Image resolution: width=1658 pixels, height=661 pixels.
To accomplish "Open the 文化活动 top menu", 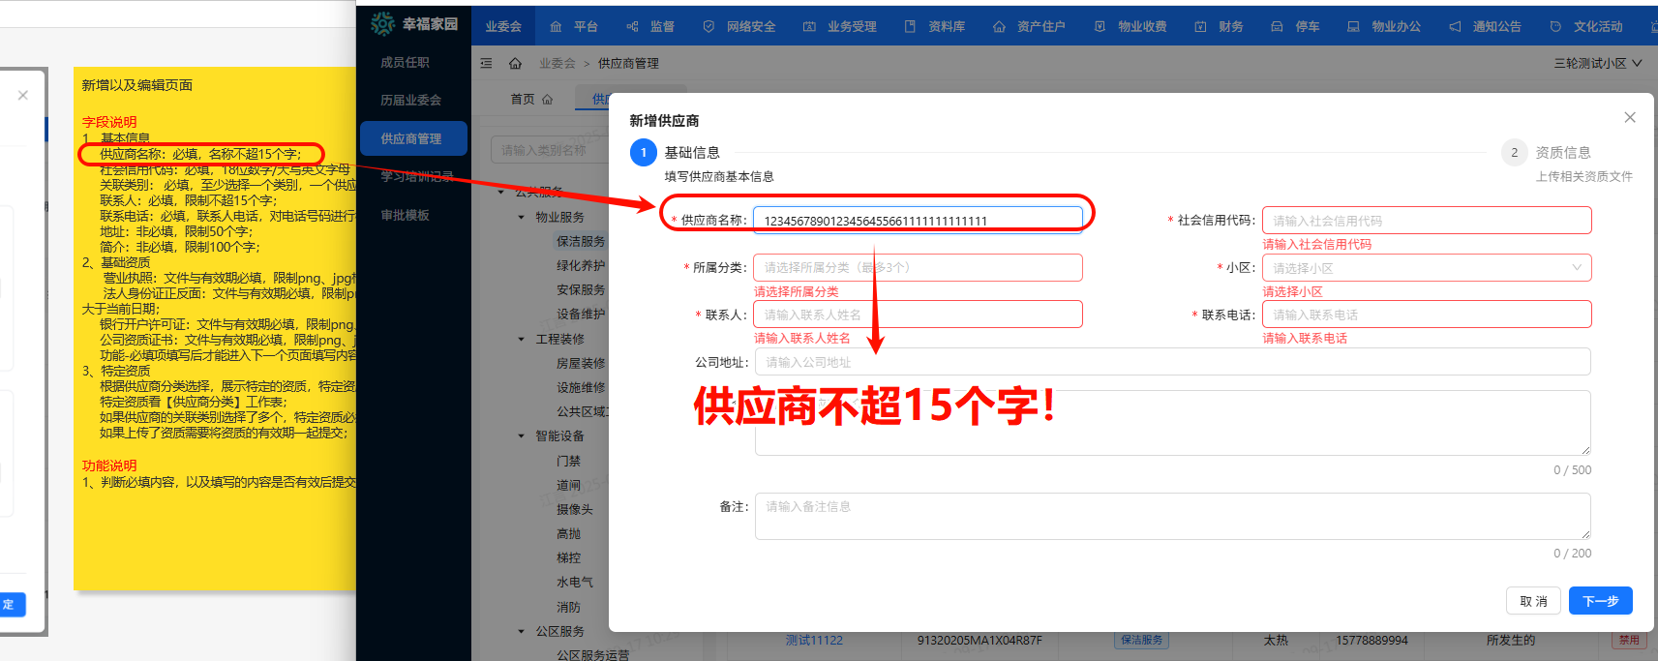I will (1586, 26).
